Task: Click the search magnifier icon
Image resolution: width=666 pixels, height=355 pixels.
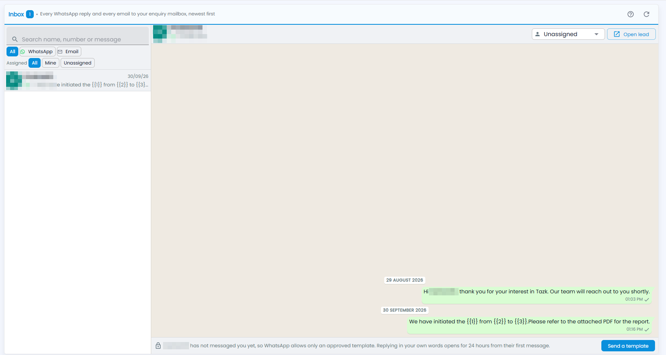Action: pyautogui.click(x=15, y=39)
